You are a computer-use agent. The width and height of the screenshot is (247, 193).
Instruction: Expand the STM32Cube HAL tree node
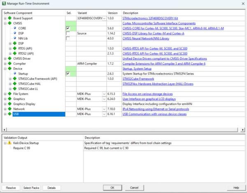10,84
